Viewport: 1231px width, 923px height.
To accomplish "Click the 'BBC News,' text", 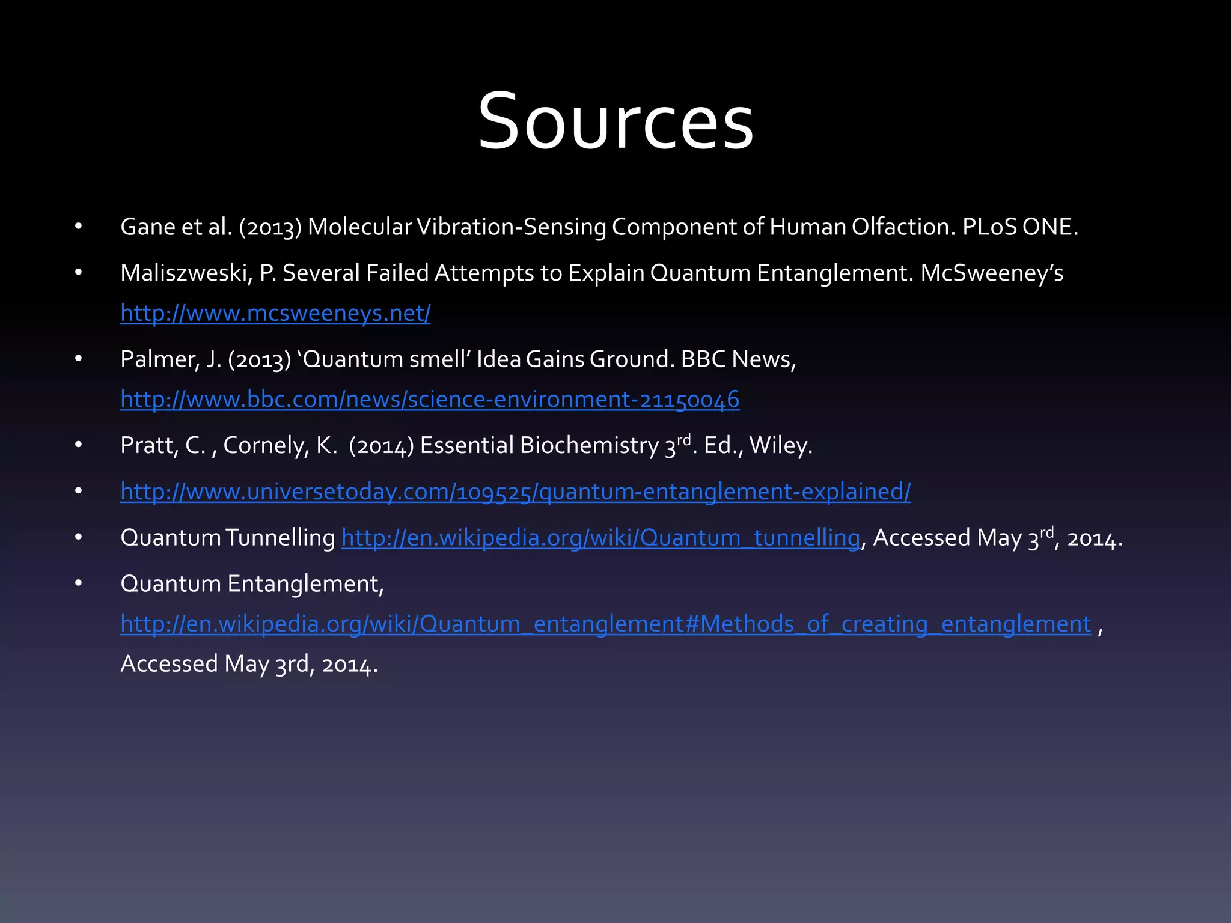I will [738, 359].
